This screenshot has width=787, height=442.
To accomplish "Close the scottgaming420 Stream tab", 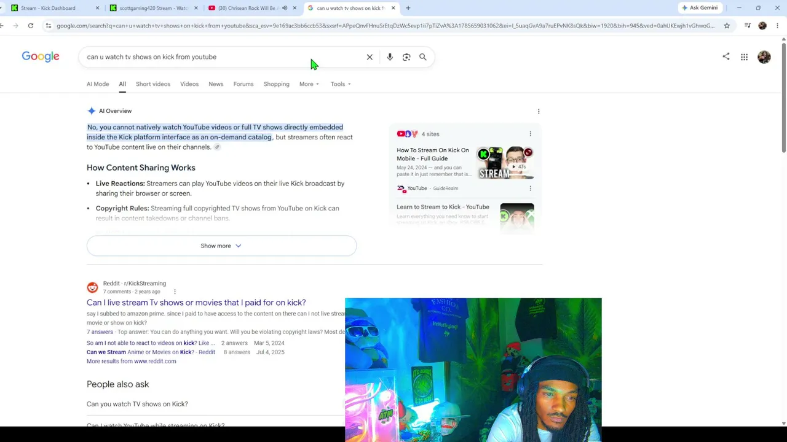I will pos(196,8).
